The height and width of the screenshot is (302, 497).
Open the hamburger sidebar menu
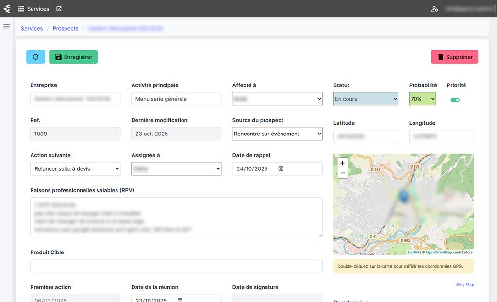(x=7, y=26)
